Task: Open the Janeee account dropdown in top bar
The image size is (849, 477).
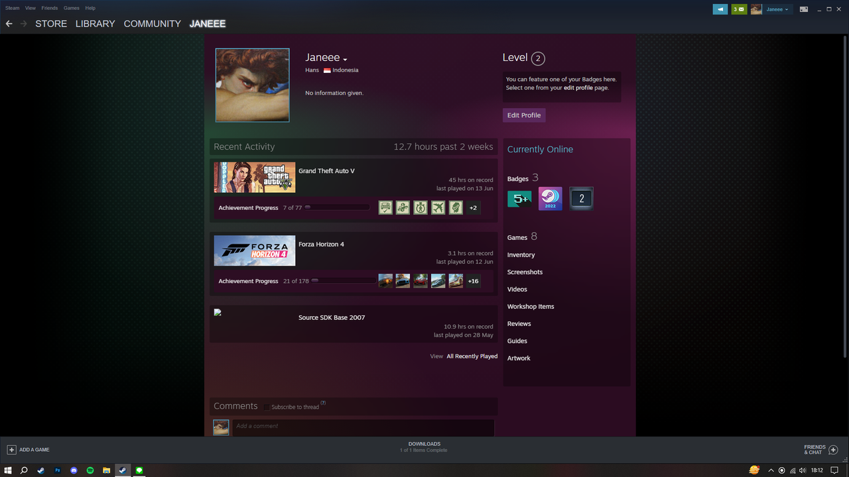Action: [777, 9]
